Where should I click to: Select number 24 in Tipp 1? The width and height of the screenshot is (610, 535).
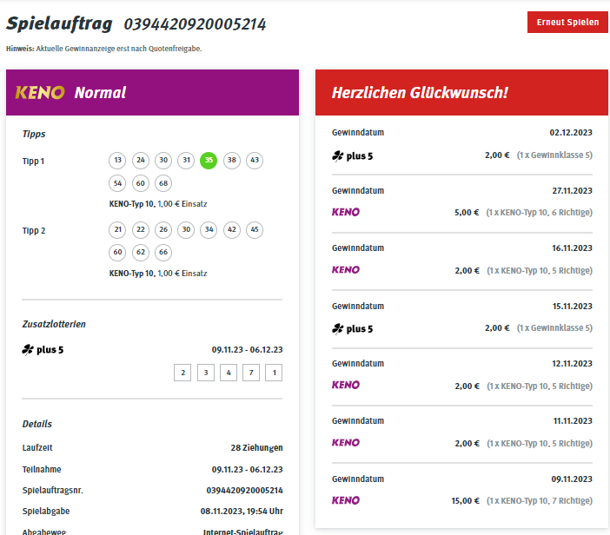[141, 160]
